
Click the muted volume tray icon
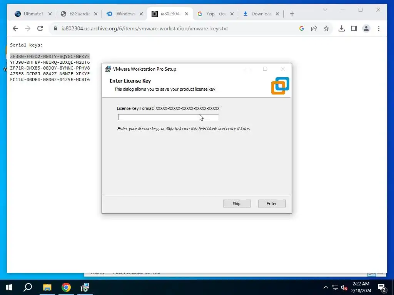[x=344, y=287]
